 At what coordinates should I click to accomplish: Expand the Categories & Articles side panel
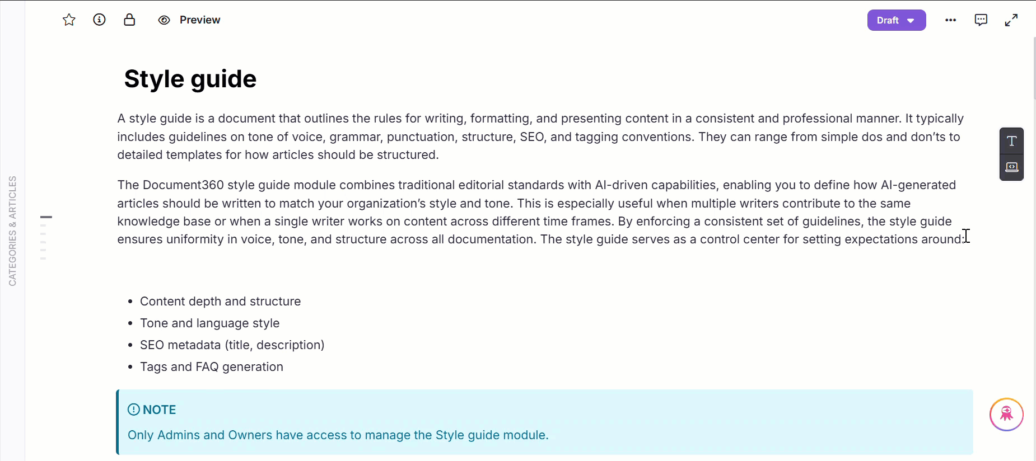click(x=12, y=230)
